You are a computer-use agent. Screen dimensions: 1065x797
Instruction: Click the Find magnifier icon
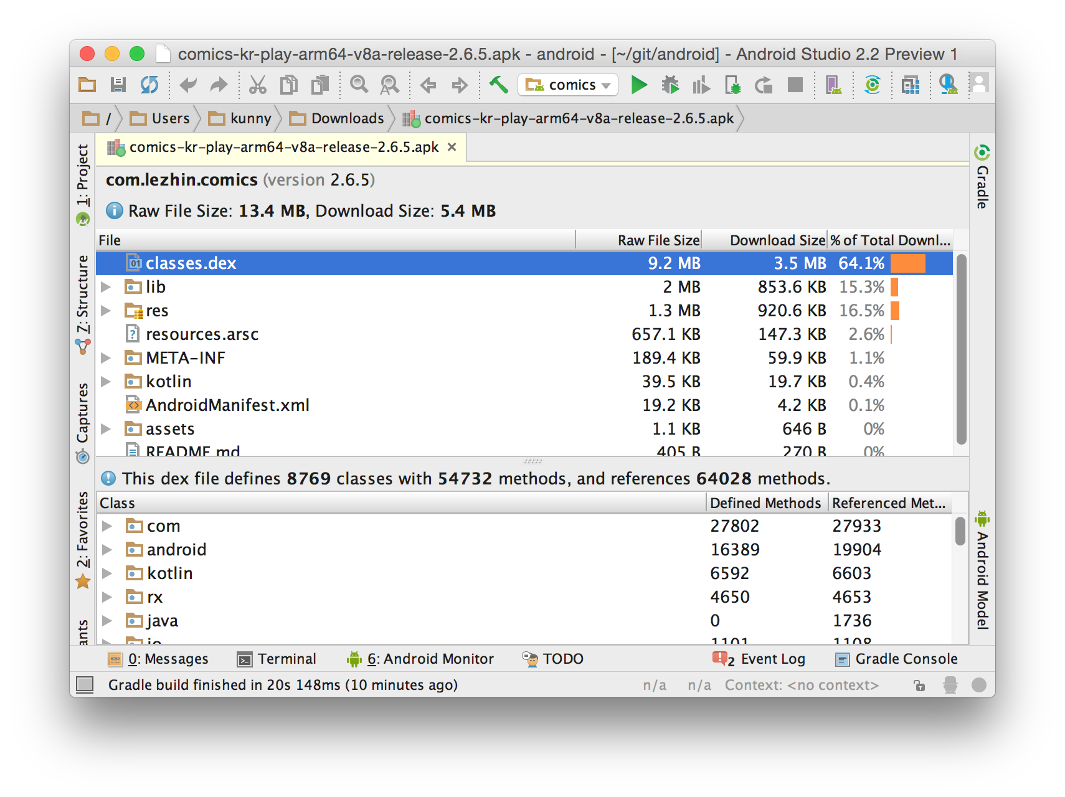tap(359, 85)
